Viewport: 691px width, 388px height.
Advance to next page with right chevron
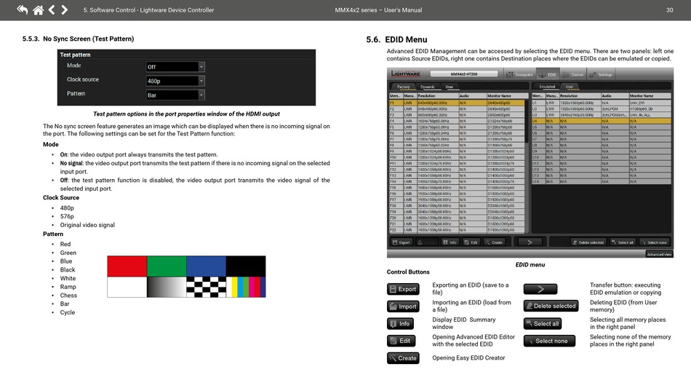pyautogui.click(x=65, y=9)
